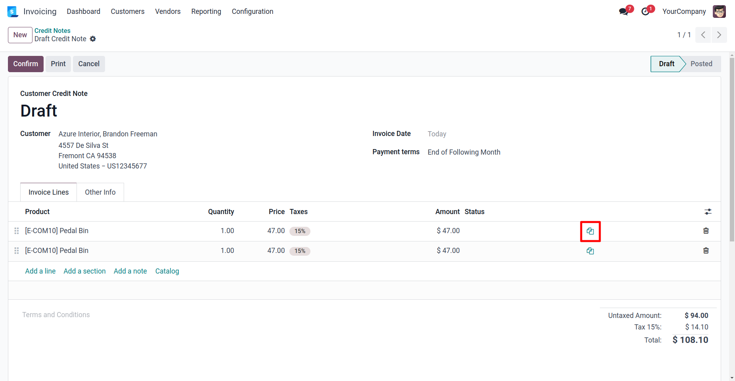This screenshot has height=381, width=735.
Task: Click the Add a section link
Action: coord(84,271)
